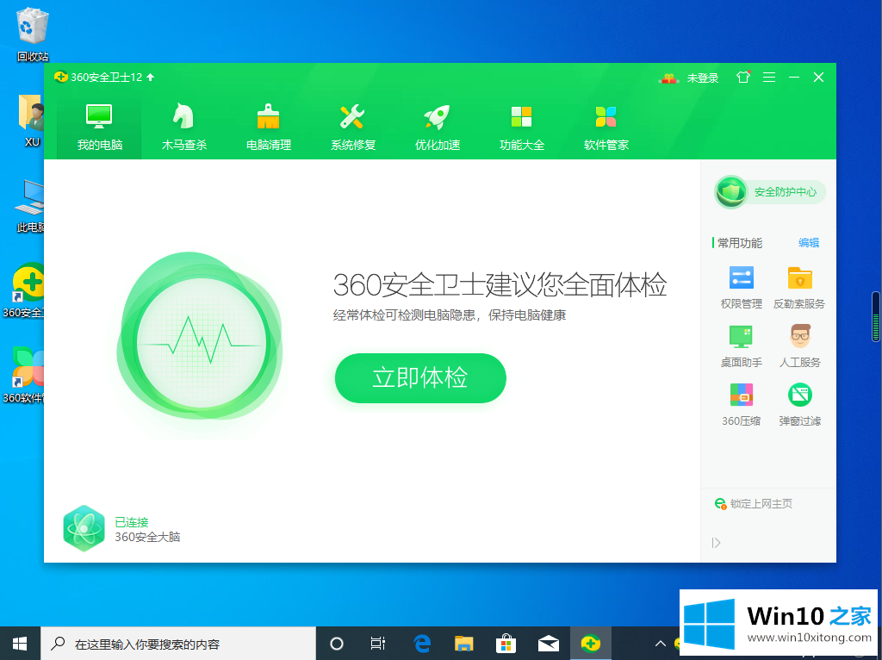Open 电脑清理 tab
This screenshot has height=660, width=882.
point(269,128)
